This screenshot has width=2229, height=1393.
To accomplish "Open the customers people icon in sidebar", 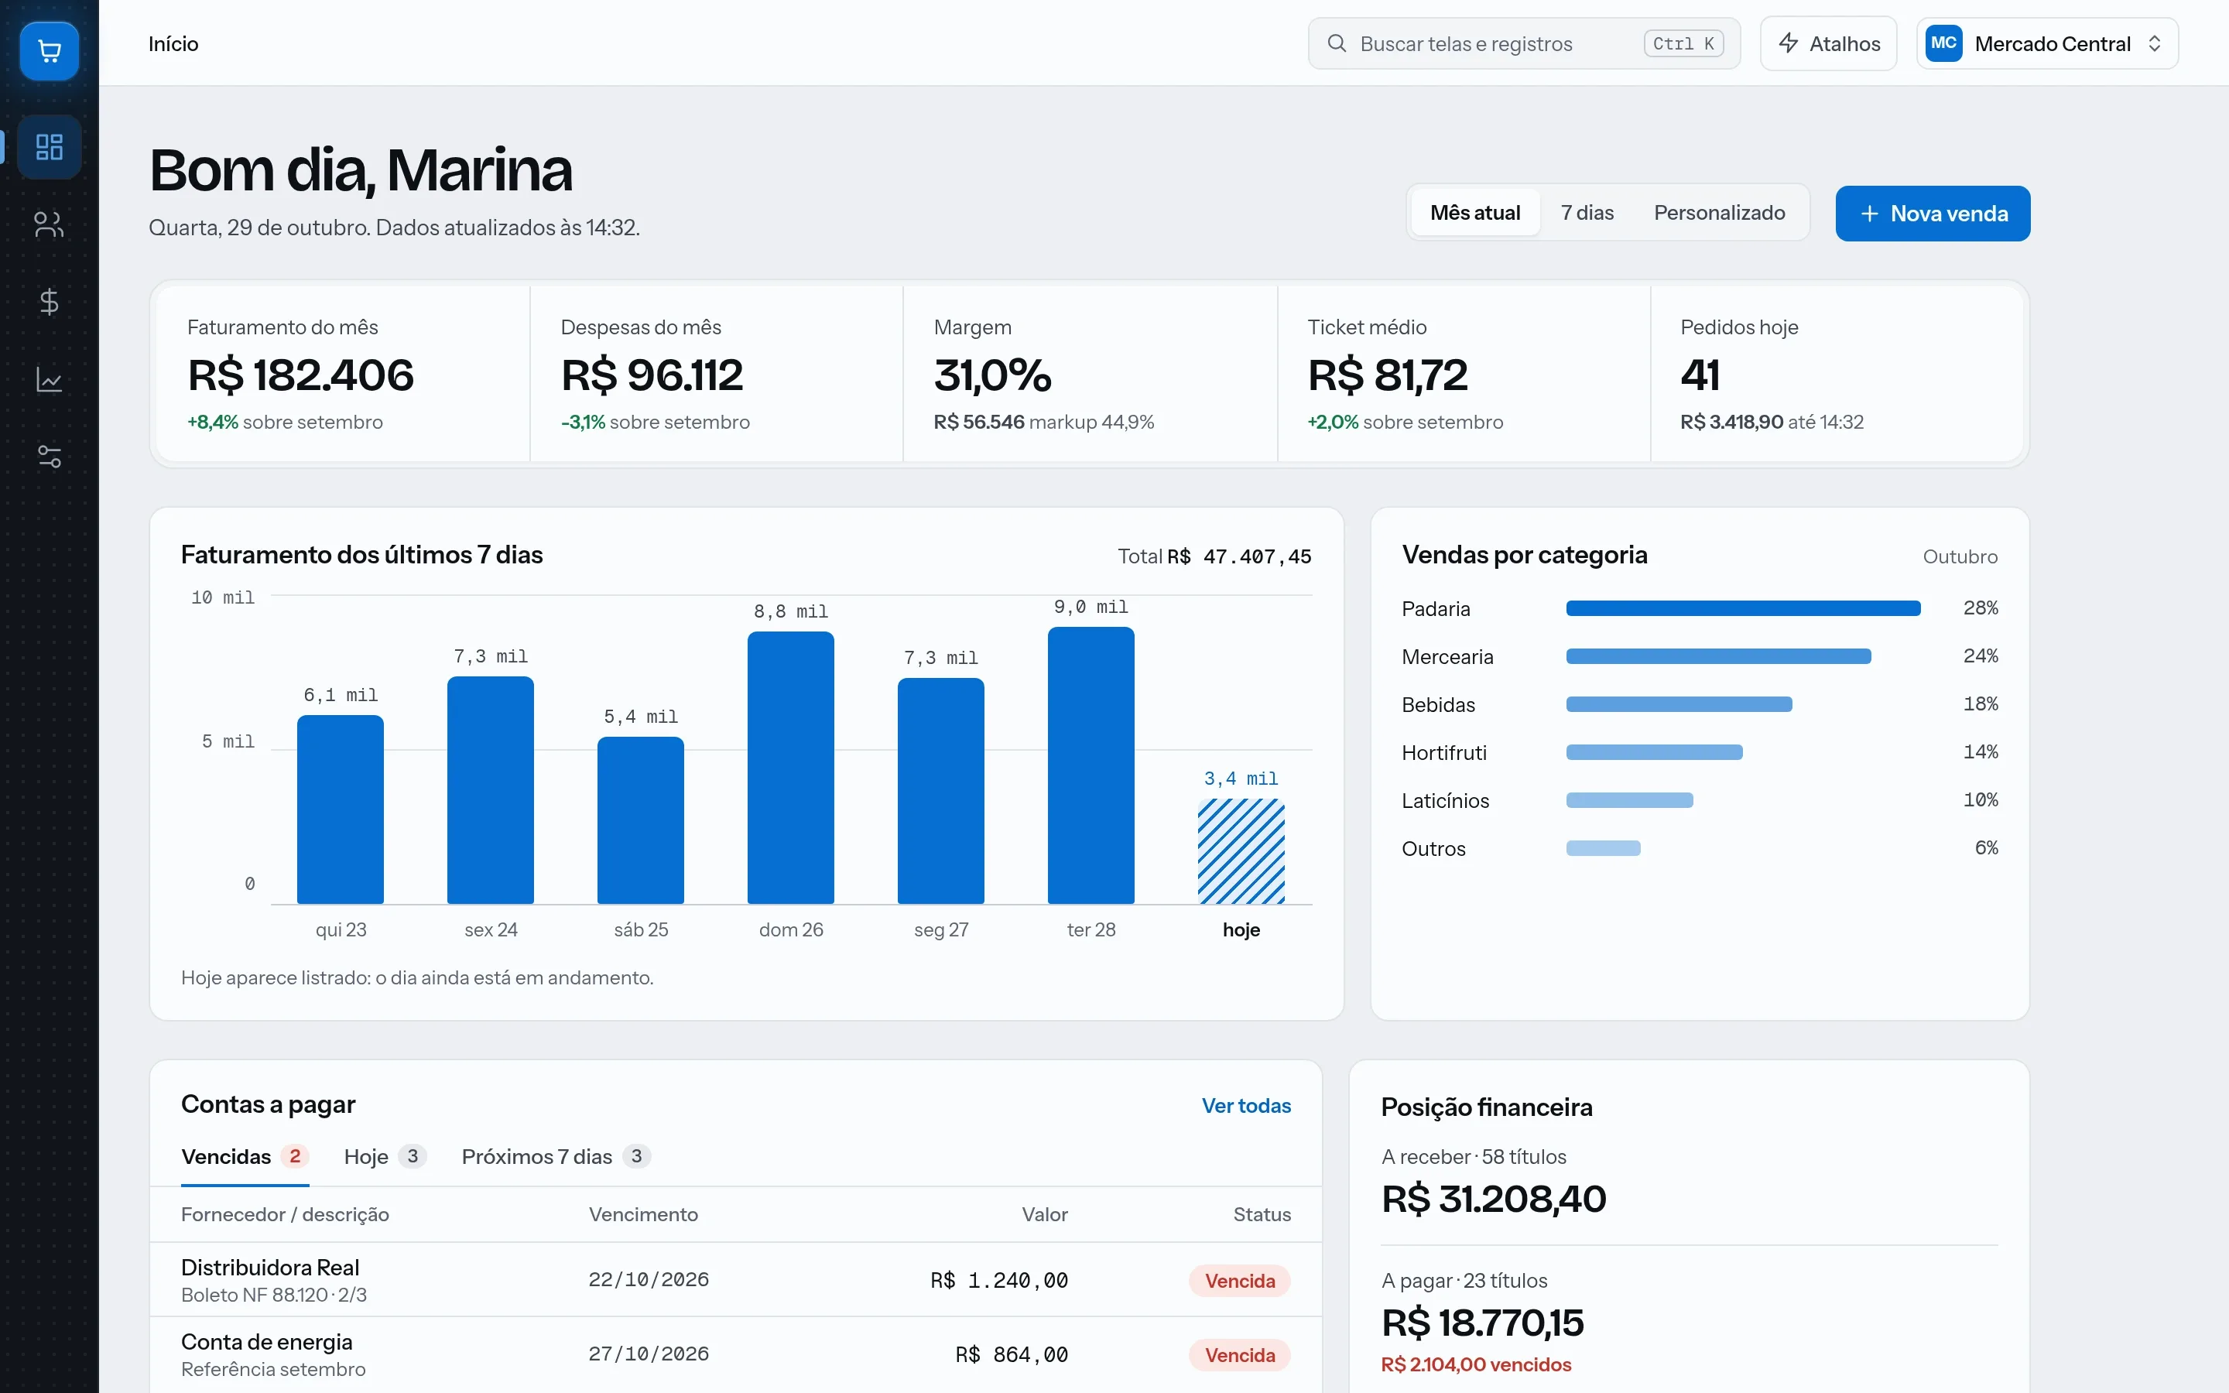I will point(49,224).
